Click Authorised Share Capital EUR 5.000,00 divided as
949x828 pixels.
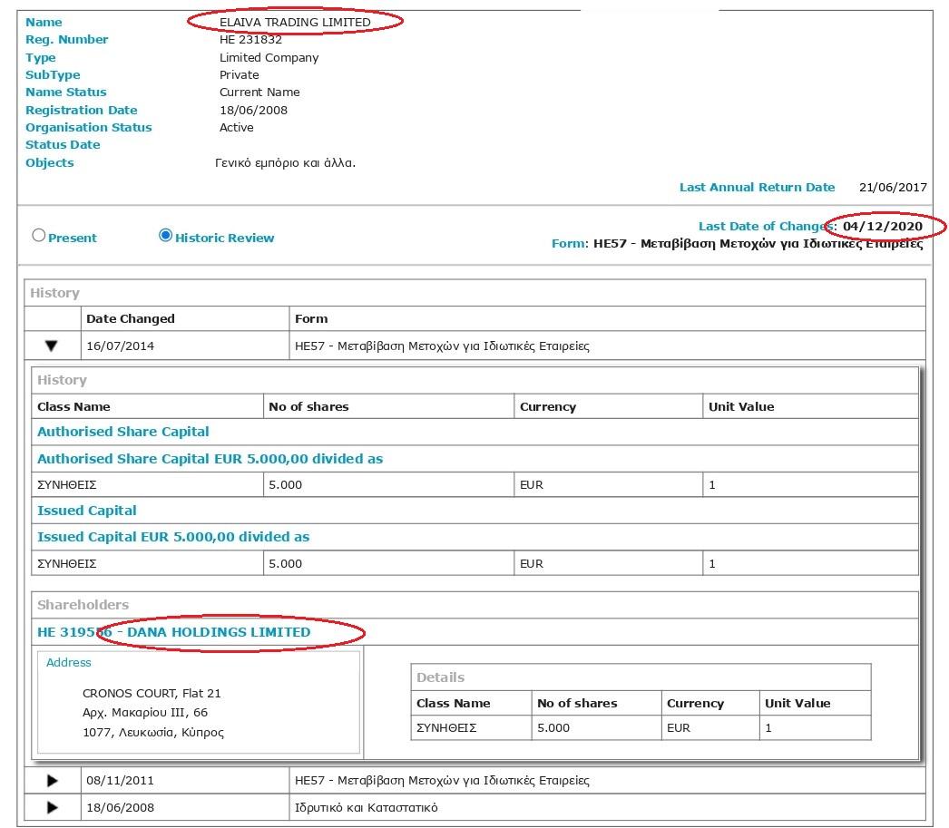pyautogui.click(x=210, y=459)
